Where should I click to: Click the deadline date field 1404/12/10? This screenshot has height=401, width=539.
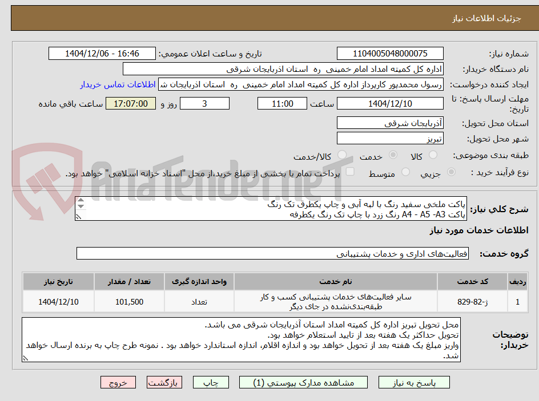pyautogui.click(x=390, y=103)
